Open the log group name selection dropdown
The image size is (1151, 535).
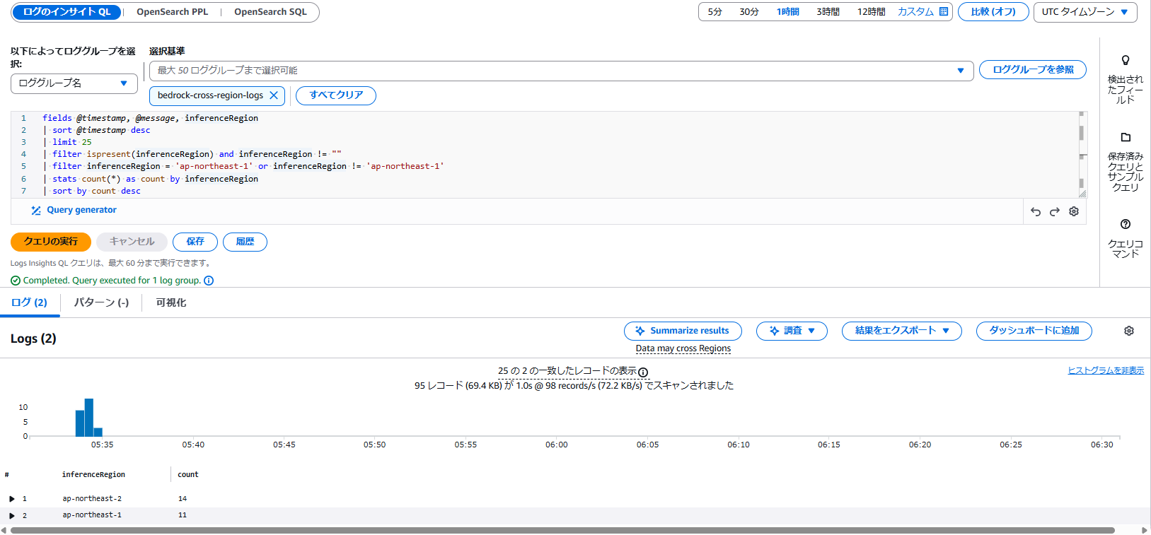74,83
